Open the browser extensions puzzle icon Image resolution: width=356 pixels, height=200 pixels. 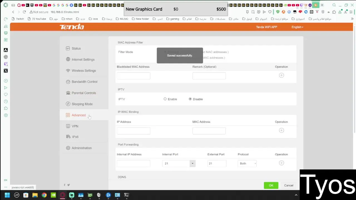pos(334,12)
